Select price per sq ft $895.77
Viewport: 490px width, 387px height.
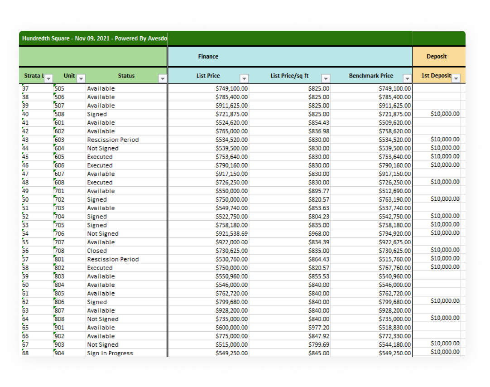click(x=290, y=191)
